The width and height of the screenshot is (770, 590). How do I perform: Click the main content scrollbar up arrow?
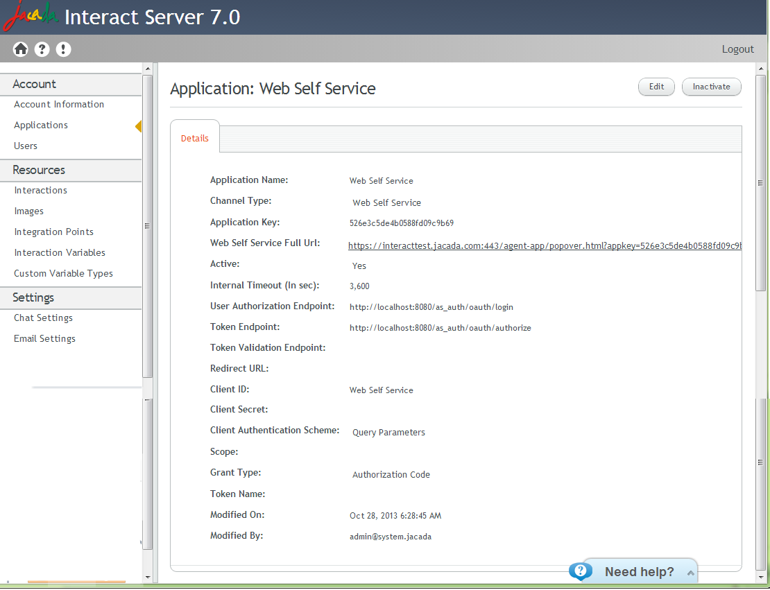(761, 68)
